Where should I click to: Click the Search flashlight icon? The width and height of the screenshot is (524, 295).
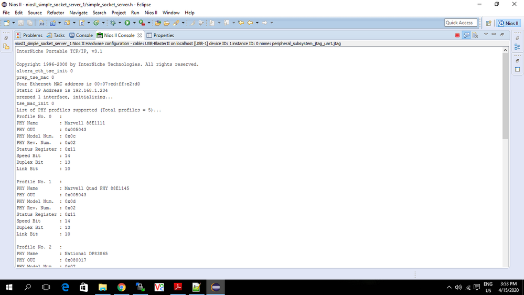(x=176, y=23)
